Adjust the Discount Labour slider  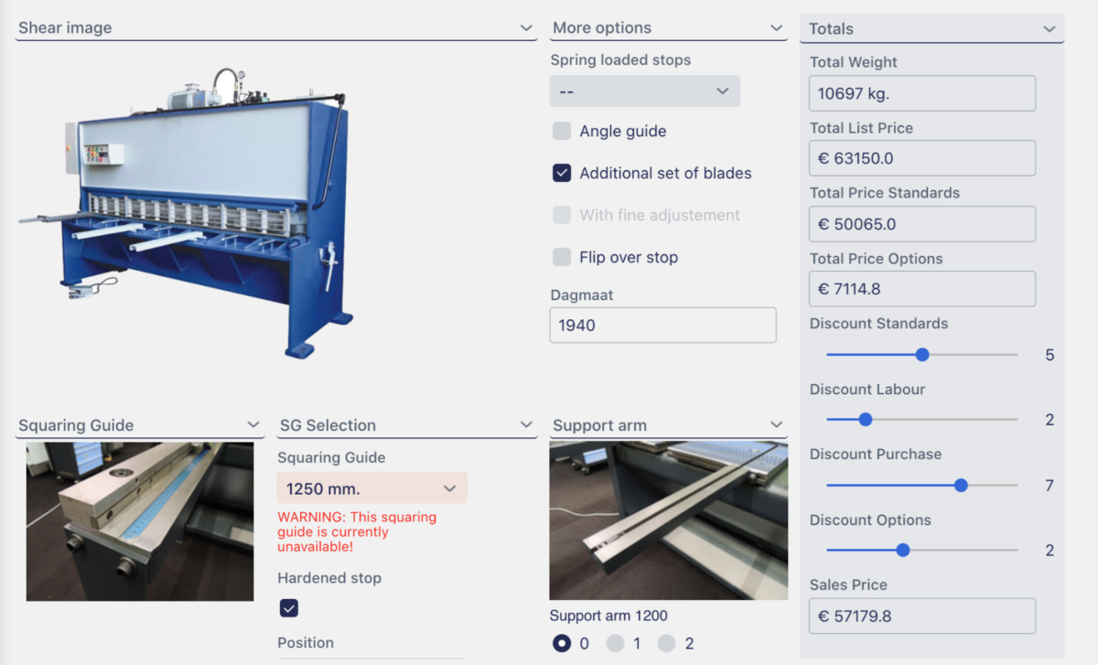[921, 420]
